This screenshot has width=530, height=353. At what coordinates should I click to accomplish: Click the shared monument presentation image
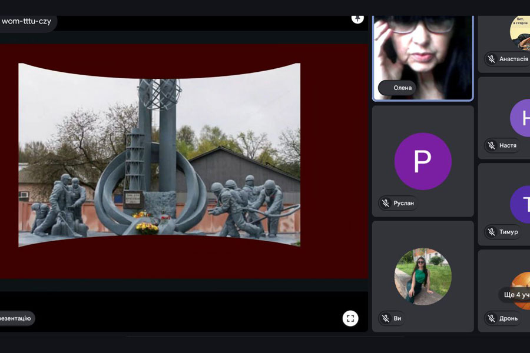point(159,155)
